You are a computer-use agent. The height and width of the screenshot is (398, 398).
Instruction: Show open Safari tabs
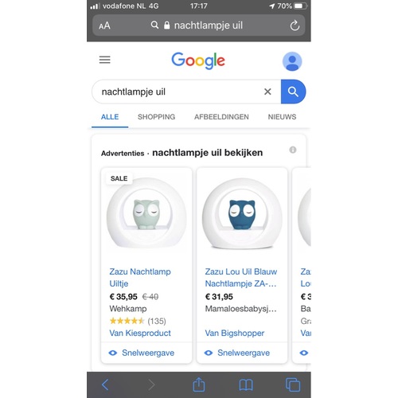click(293, 384)
